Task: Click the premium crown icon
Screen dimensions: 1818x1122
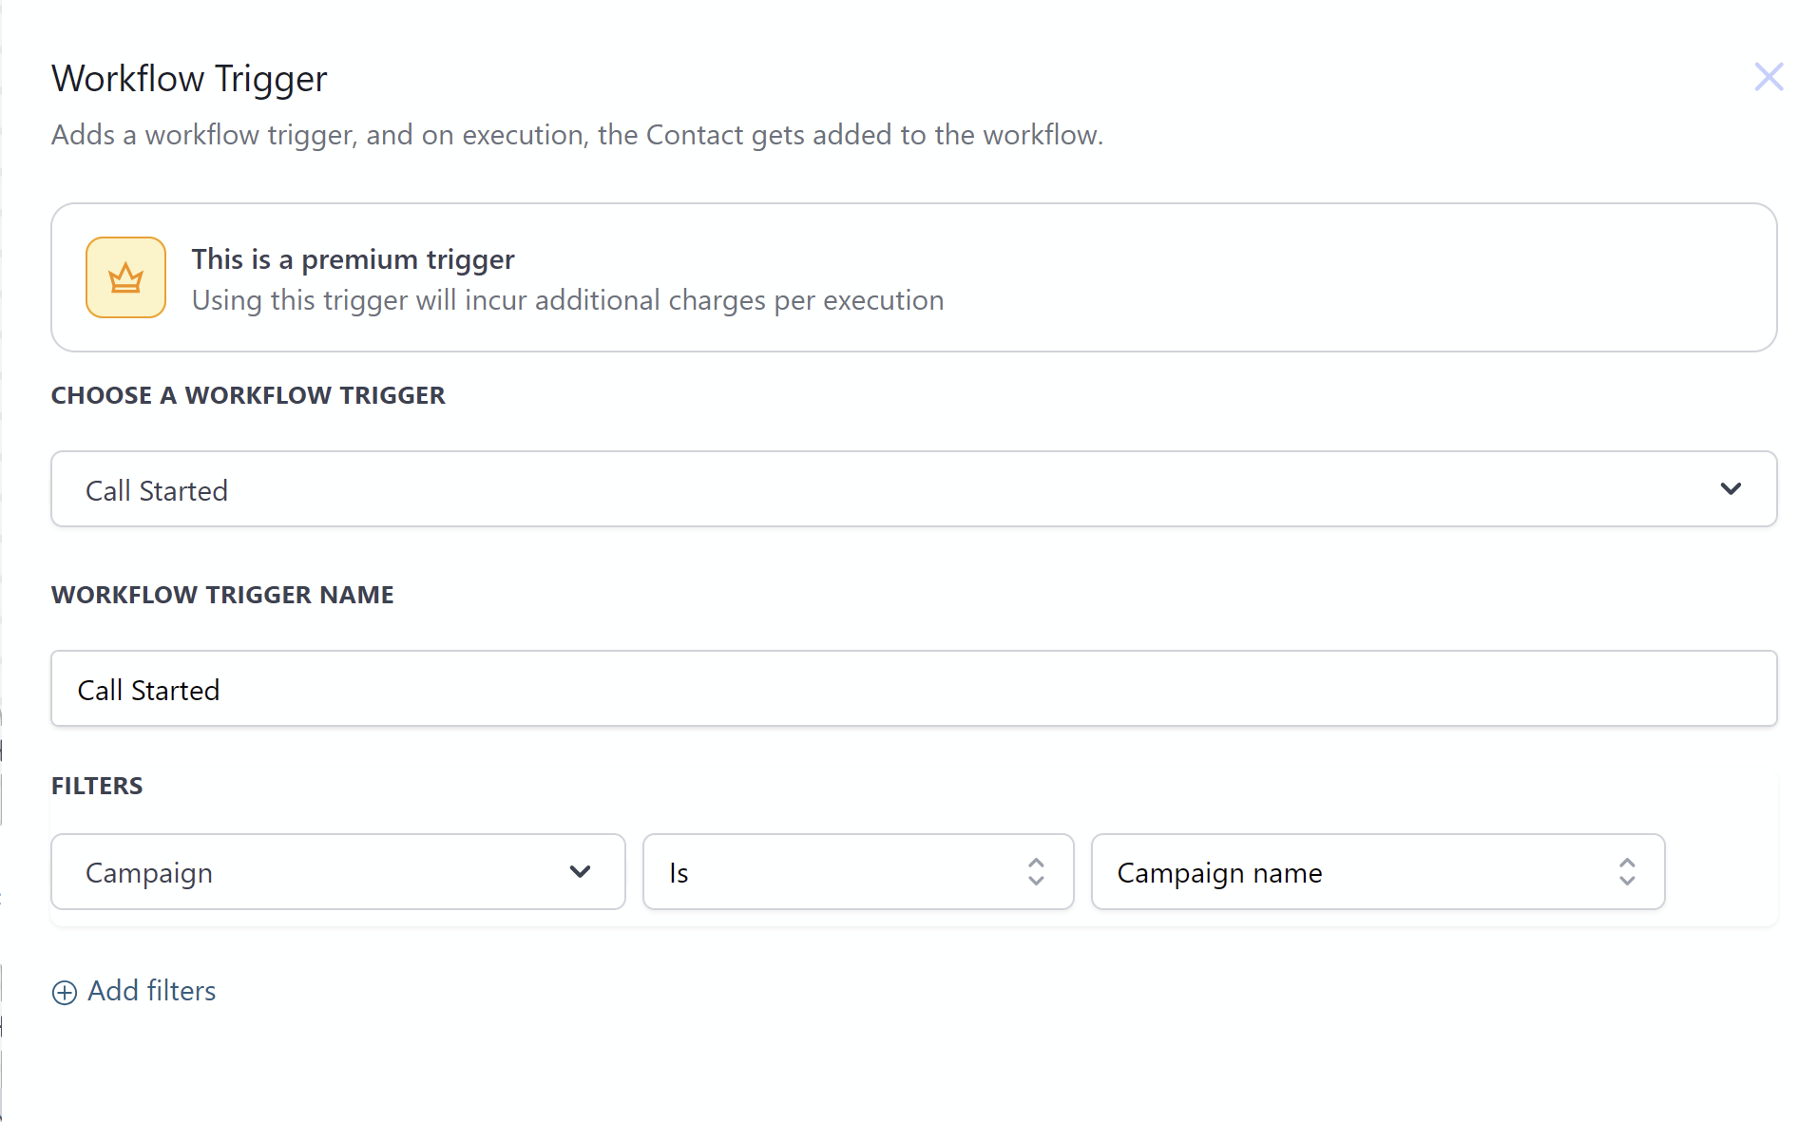Action: click(x=125, y=277)
